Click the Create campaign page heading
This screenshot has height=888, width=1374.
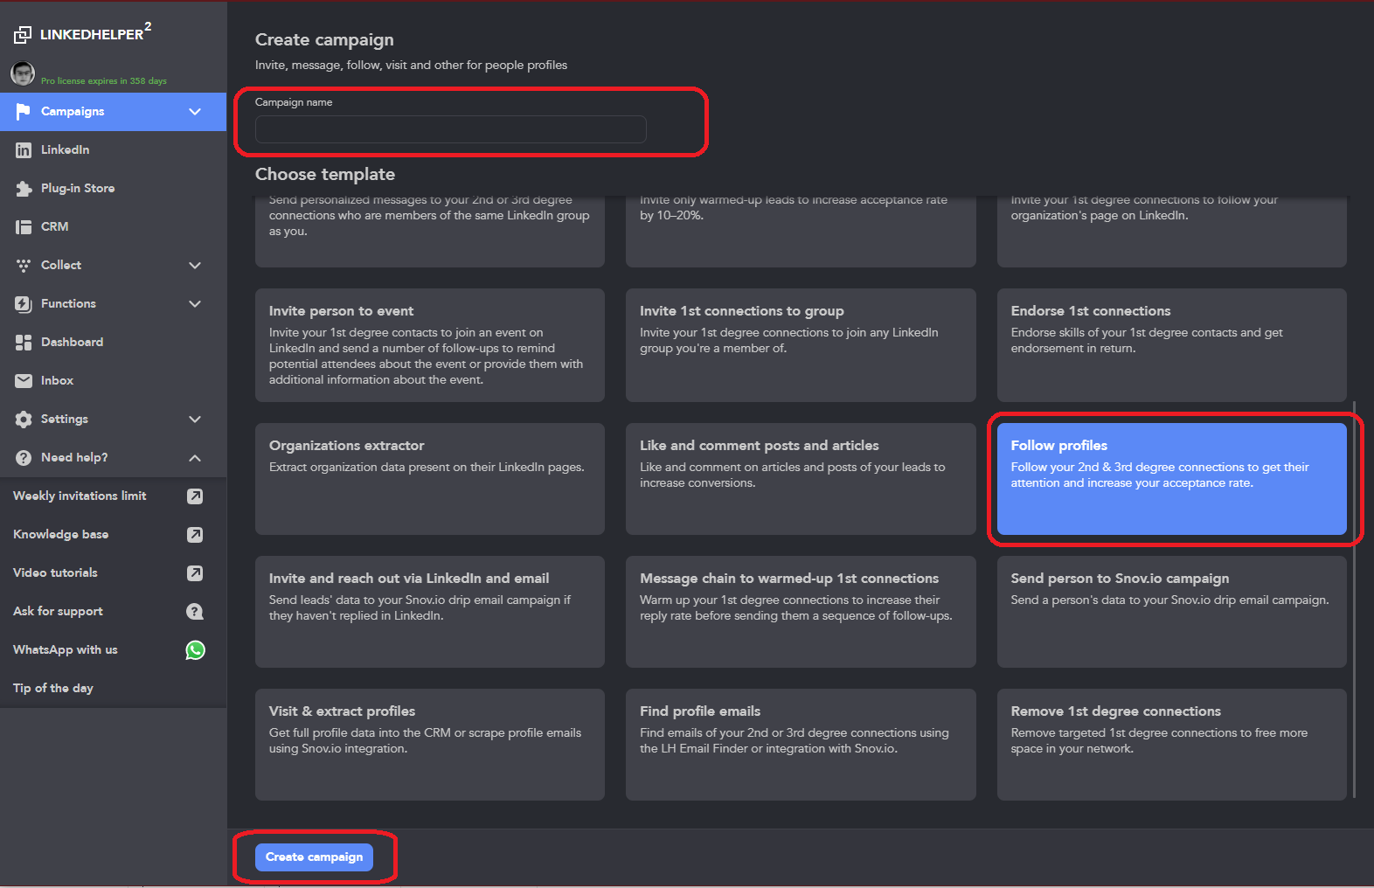(324, 40)
